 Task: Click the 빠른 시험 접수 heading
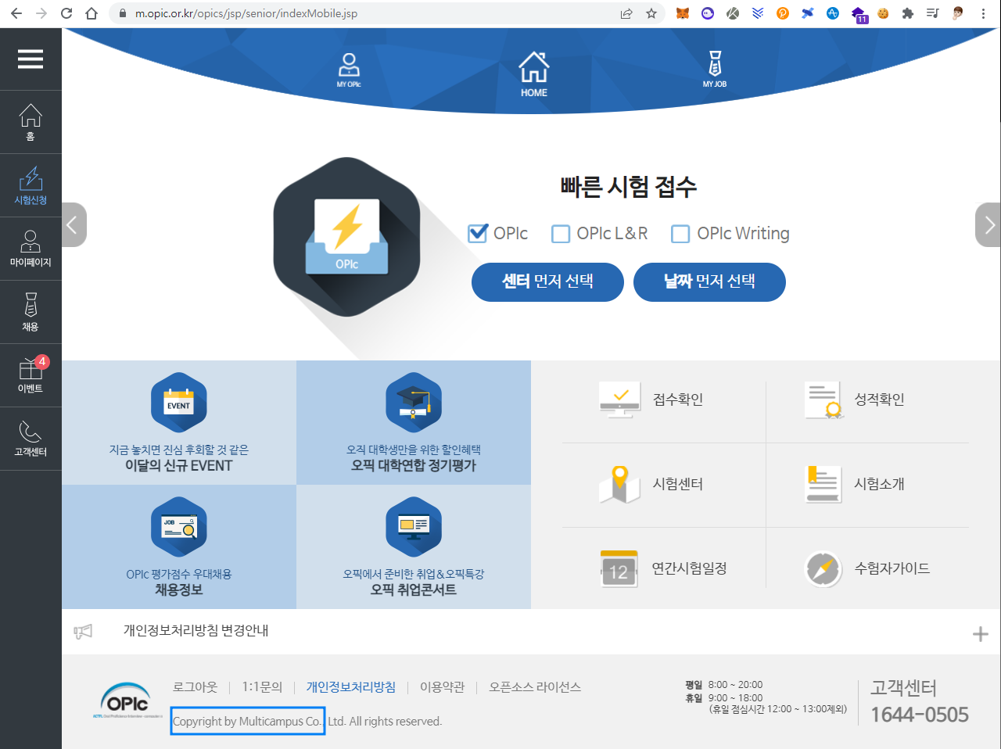coord(629,187)
